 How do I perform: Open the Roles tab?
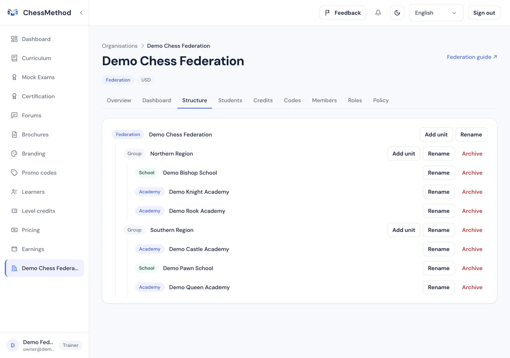(x=355, y=100)
